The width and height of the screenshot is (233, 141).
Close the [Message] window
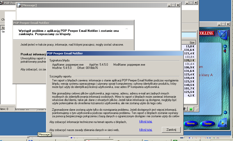coord(178,5)
